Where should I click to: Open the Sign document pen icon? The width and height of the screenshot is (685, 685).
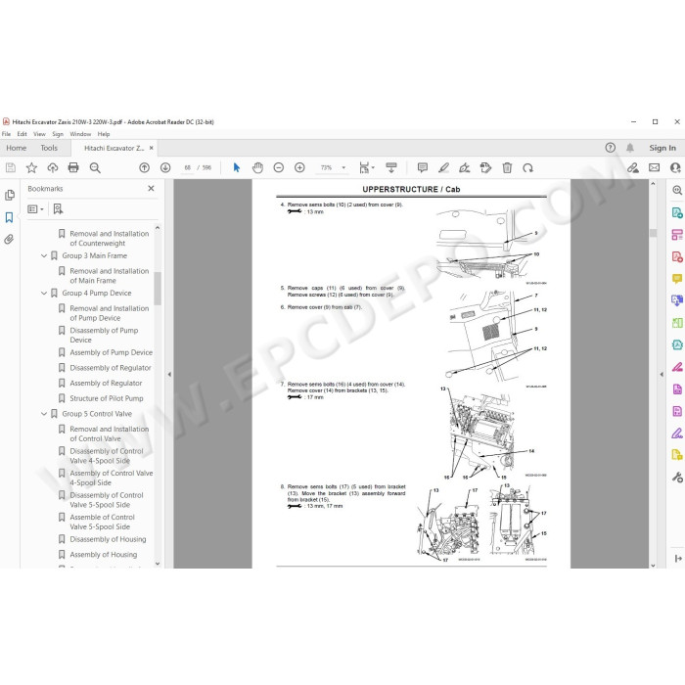[x=465, y=167]
